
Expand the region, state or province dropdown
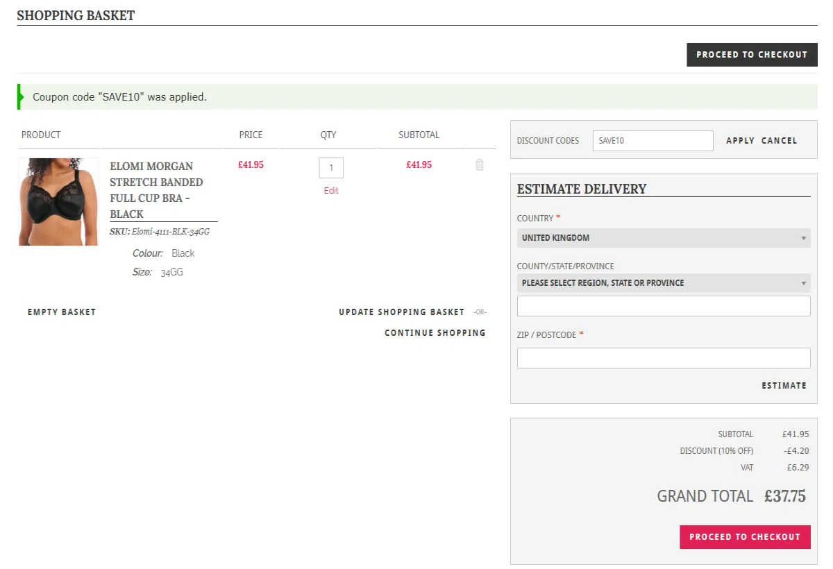click(x=663, y=283)
